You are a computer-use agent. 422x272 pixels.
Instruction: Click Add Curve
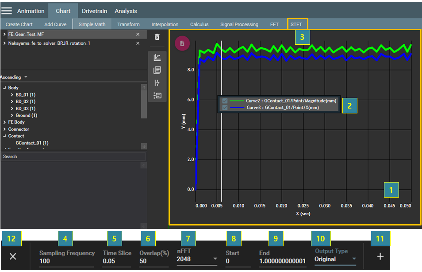coord(55,24)
